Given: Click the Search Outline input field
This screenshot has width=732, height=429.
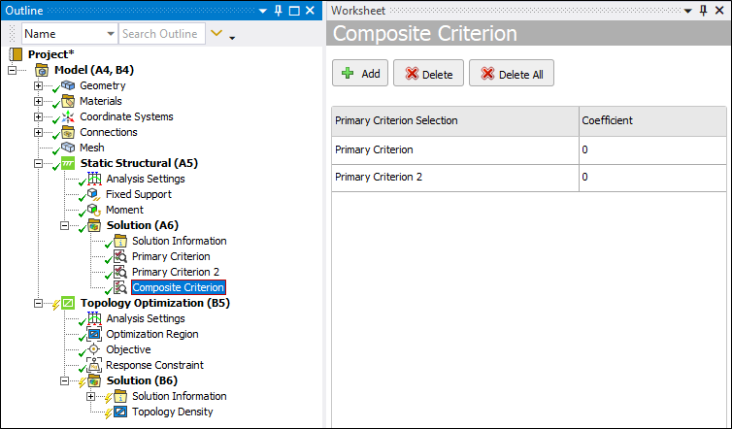Looking at the screenshot, I should [x=162, y=34].
